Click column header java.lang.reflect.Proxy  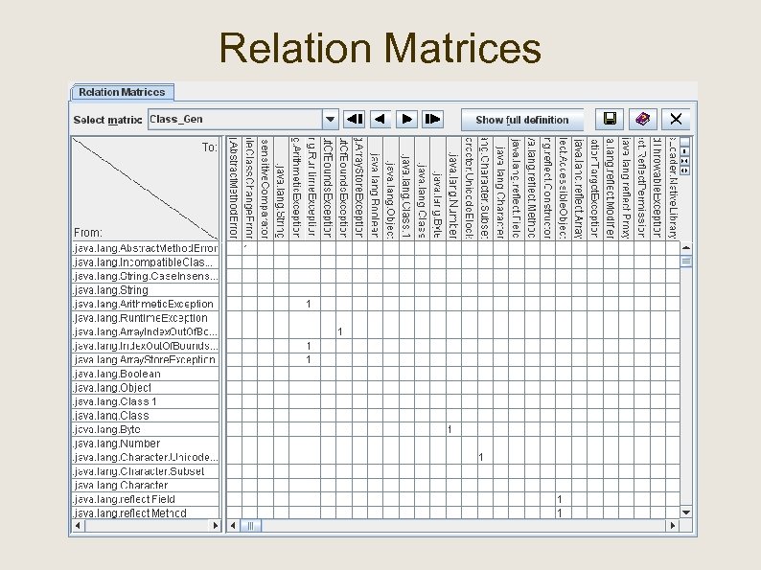626,188
